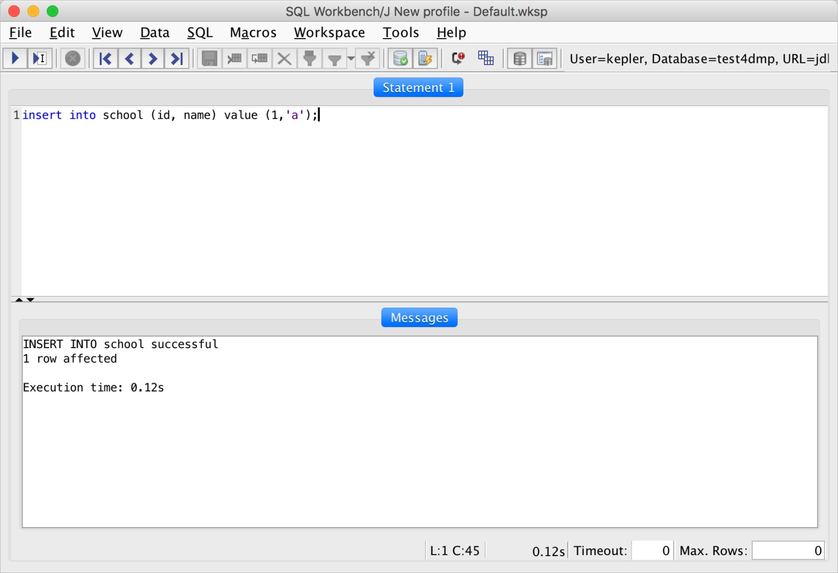Click the 'insert' keyword in editor

[x=42, y=115]
